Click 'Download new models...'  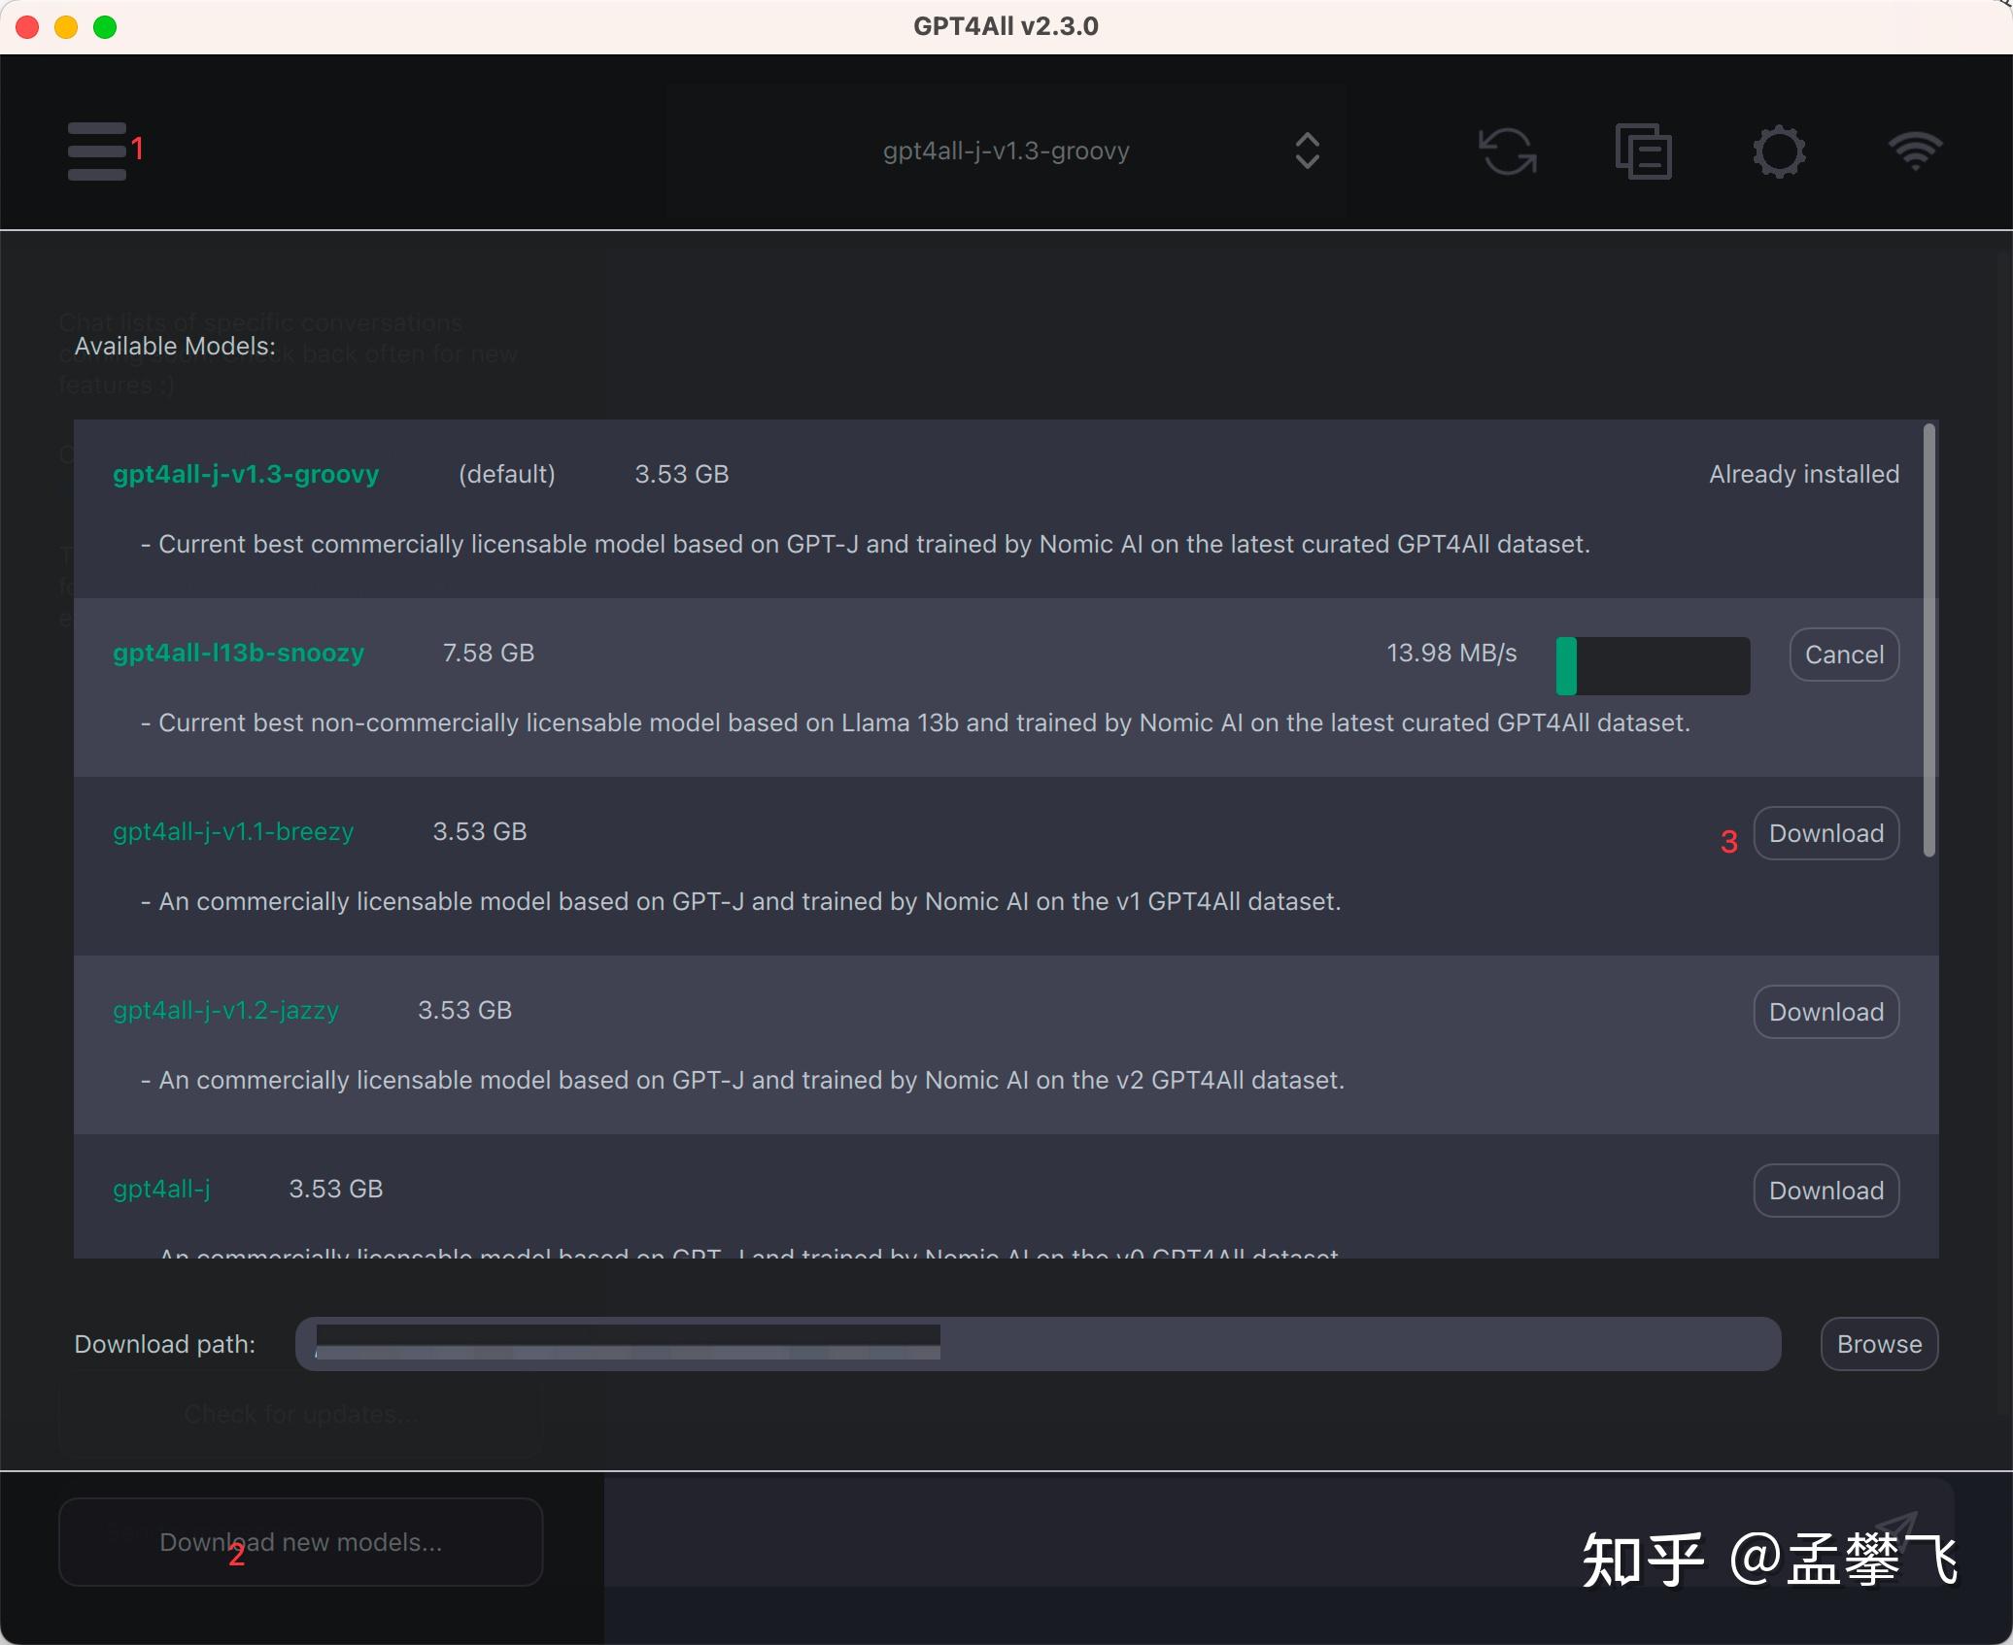(299, 1541)
